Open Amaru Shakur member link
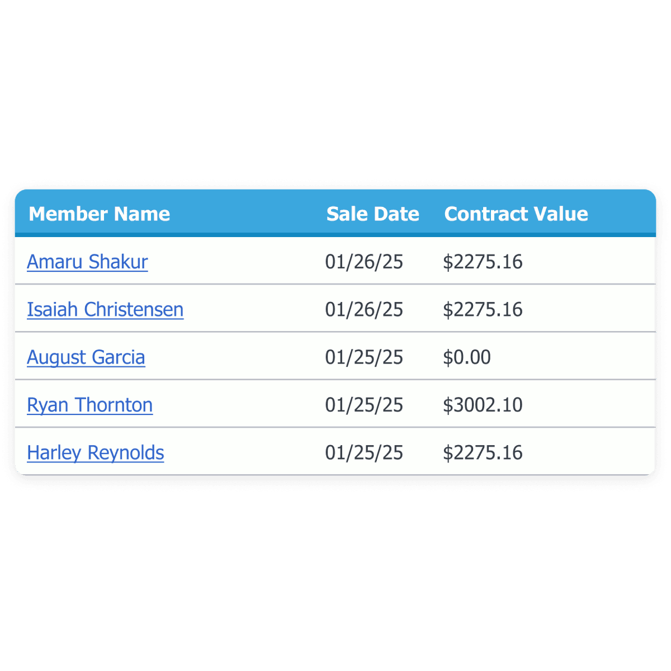The width and height of the screenshot is (671, 671). click(x=87, y=262)
